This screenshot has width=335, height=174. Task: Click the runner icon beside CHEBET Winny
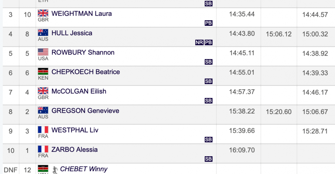coord(55,170)
